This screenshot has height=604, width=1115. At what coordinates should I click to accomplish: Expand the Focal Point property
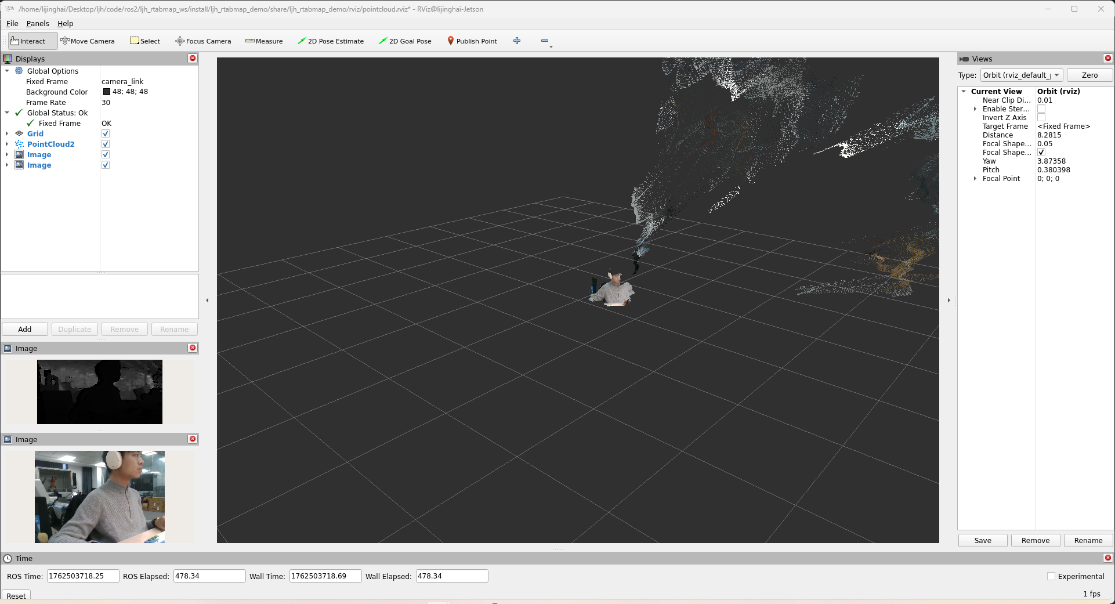tap(975, 178)
